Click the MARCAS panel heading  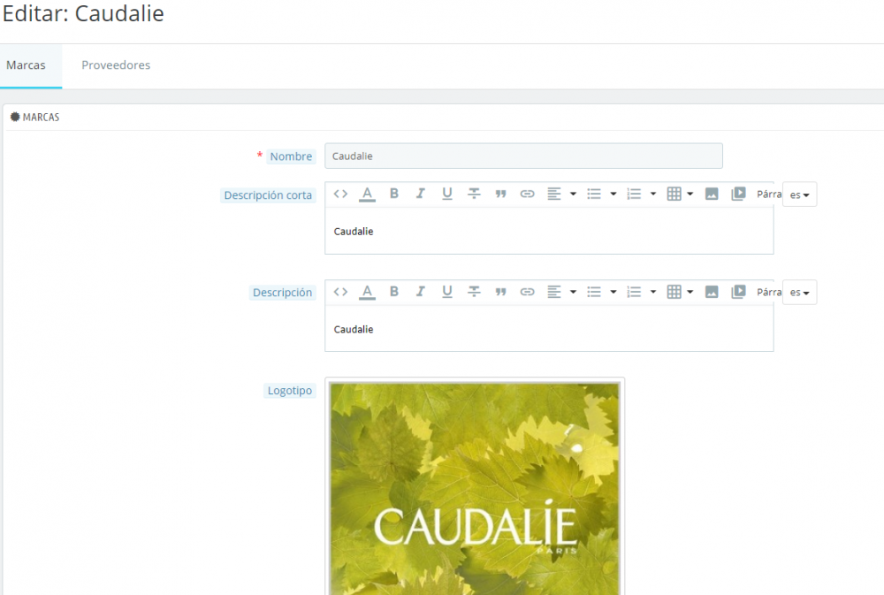pos(35,118)
